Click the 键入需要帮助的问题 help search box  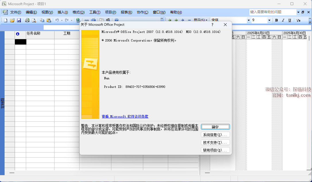point(273,12)
